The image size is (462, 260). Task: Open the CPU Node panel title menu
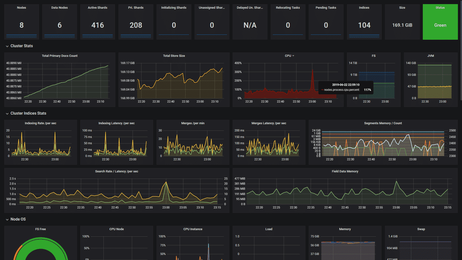click(116, 229)
